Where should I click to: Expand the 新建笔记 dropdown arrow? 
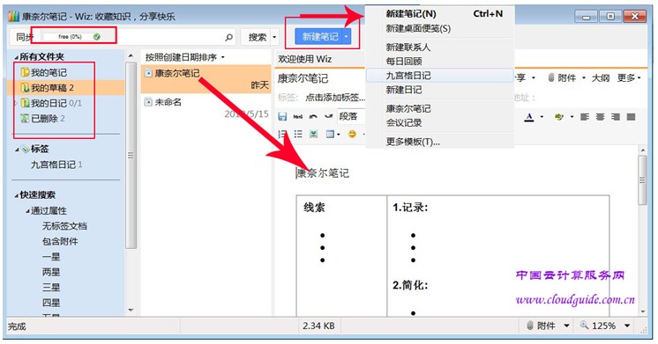pos(347,37)
